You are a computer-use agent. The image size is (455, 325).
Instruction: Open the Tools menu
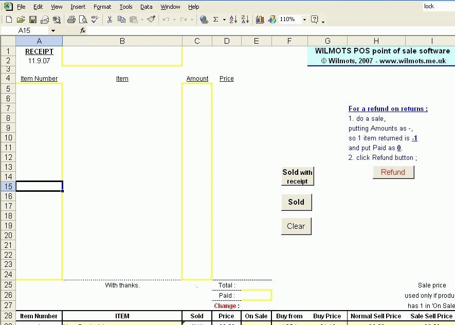pyautogui.click(x=125, y=7)
